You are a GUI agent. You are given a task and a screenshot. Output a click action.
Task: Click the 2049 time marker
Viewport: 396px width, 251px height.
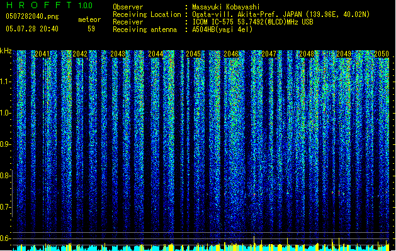(x=344, y=54)
